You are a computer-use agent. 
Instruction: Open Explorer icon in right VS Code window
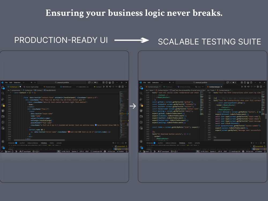[141, 88]
